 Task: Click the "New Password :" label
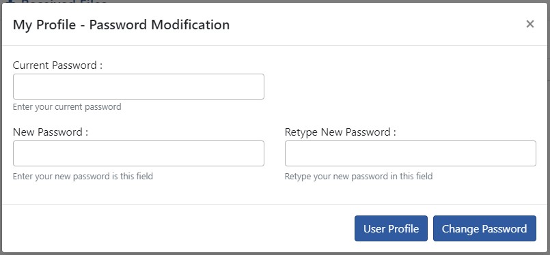click(50, 132)
